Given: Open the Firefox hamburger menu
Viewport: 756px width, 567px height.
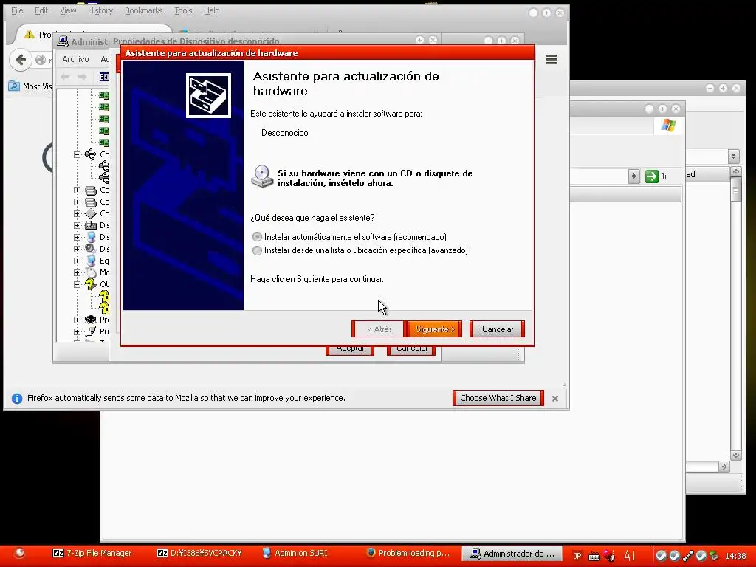Looking at the screenshot, I should pos(551,59).
